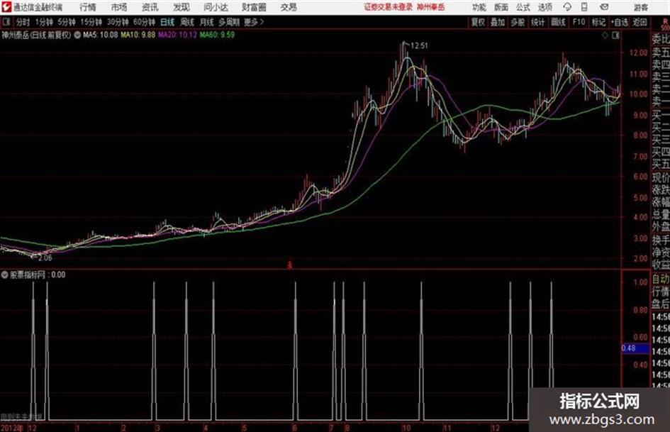This screenshot has width=670, height=432.
Task: Click the MA60: 9.59 moving average label
Action: [x=217, y=35]
